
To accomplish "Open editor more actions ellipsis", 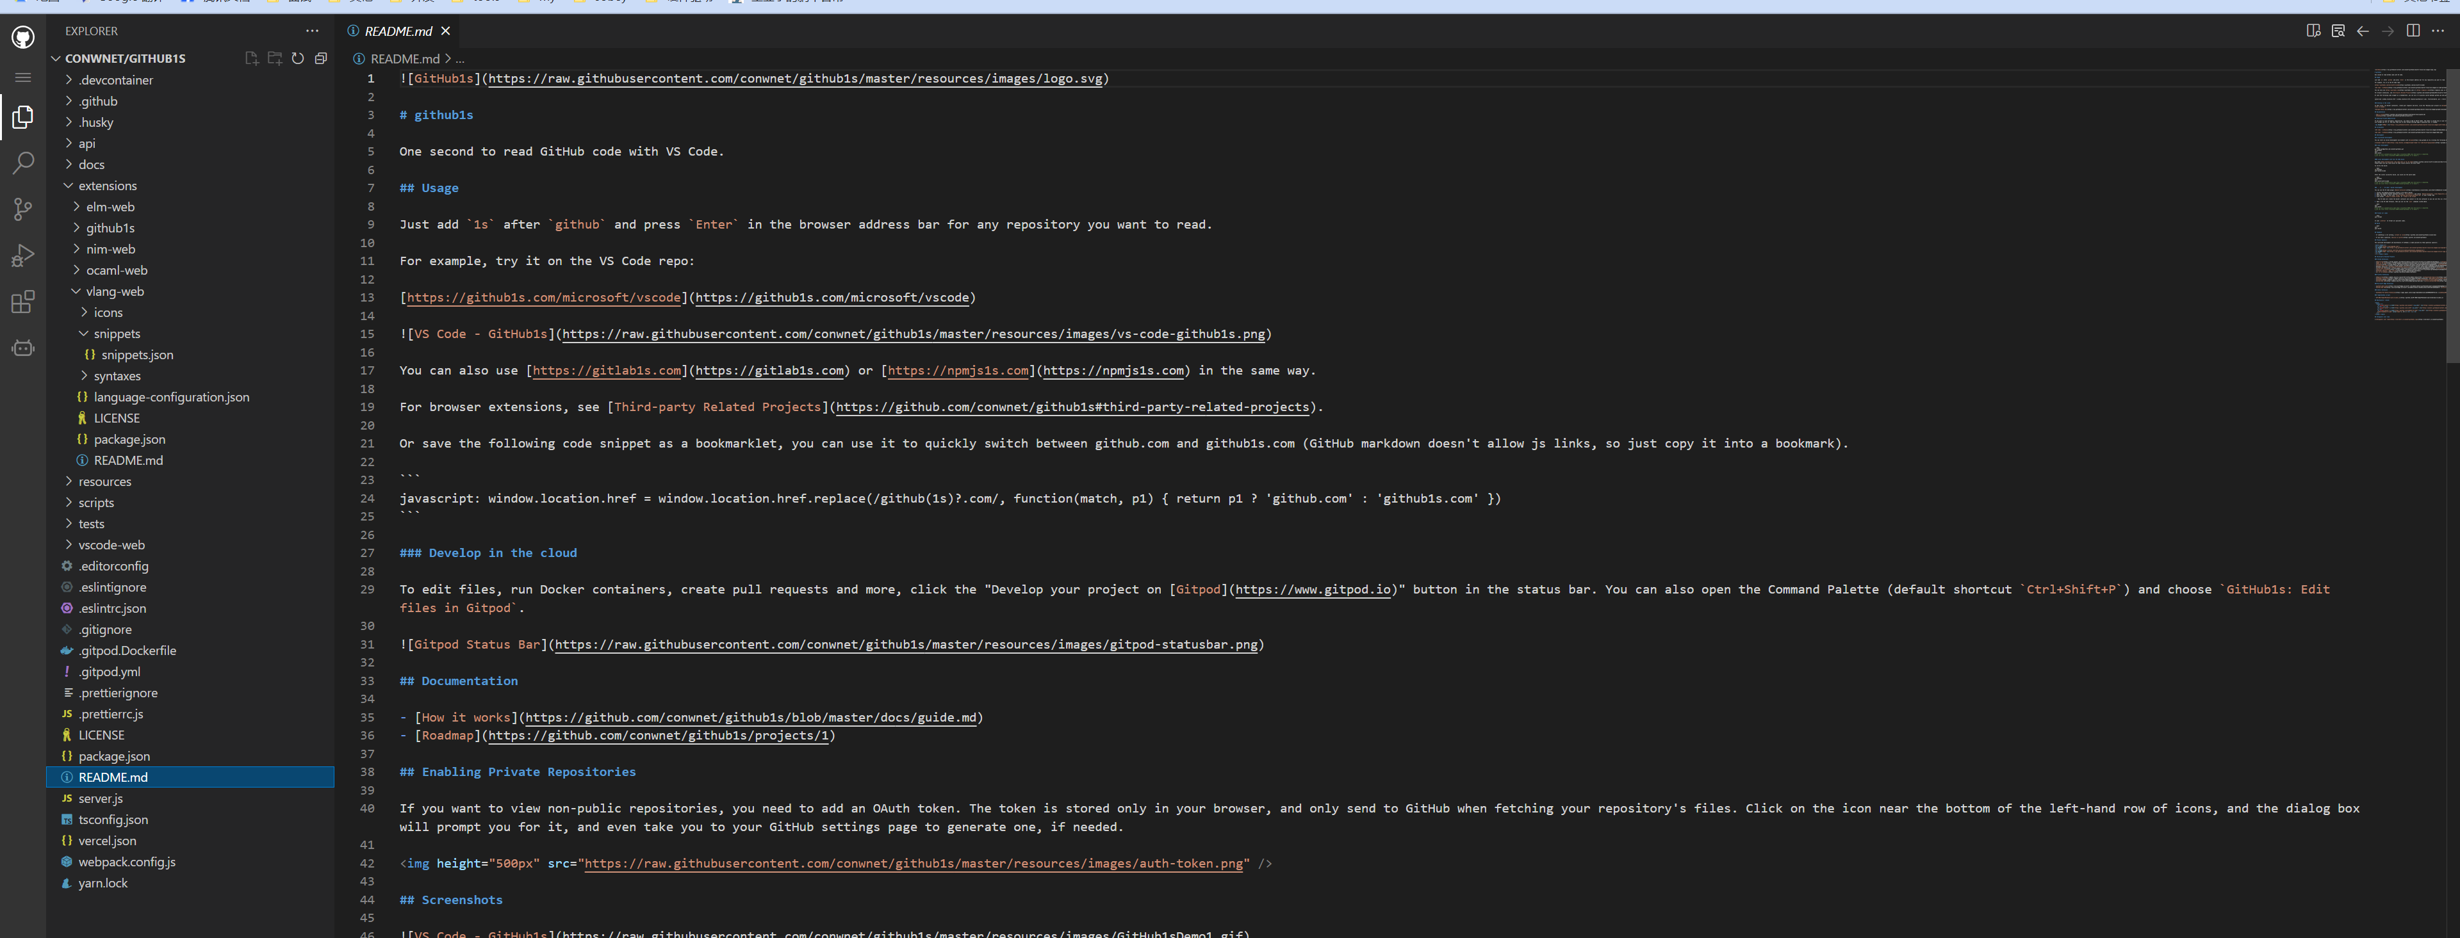I will point(2438,31).
